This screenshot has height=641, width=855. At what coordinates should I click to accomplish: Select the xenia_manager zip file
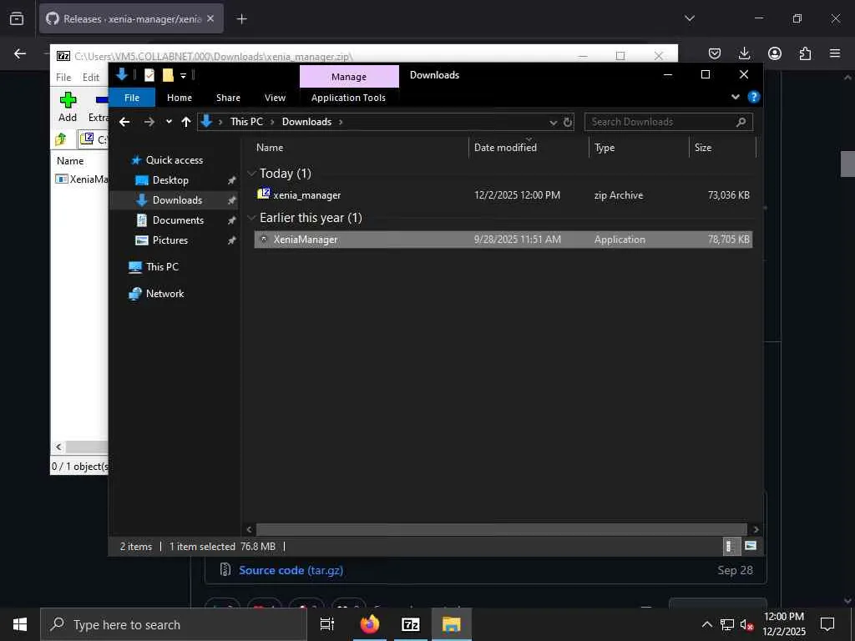tap(503, 195)
